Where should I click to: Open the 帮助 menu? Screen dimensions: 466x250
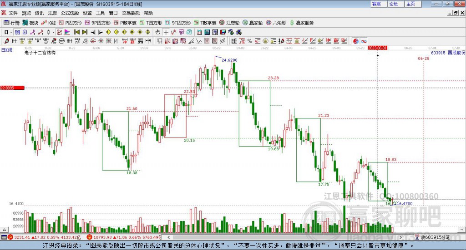[x=148, y=13]
